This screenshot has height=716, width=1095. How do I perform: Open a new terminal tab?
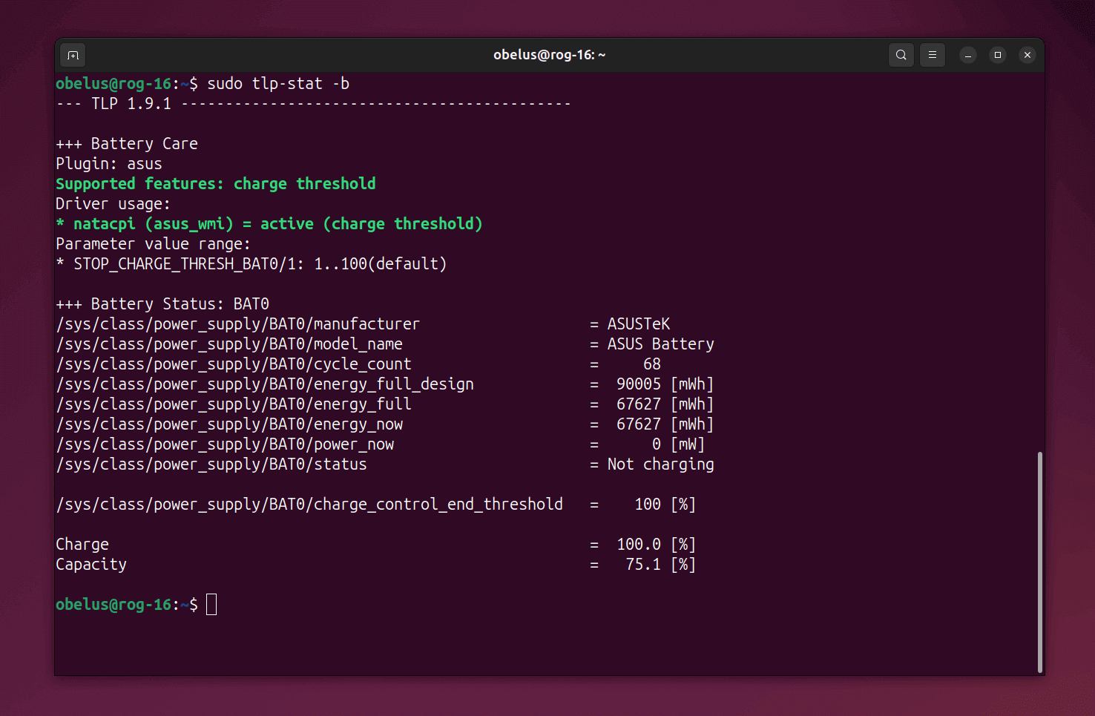coord(73,55)
